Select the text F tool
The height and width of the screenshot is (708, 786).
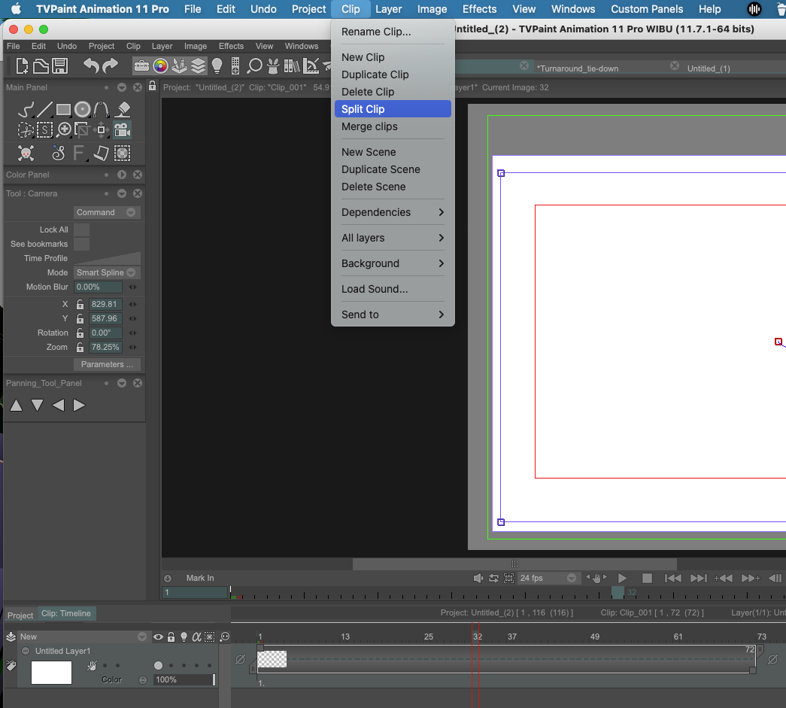click(x=78, y=153)
